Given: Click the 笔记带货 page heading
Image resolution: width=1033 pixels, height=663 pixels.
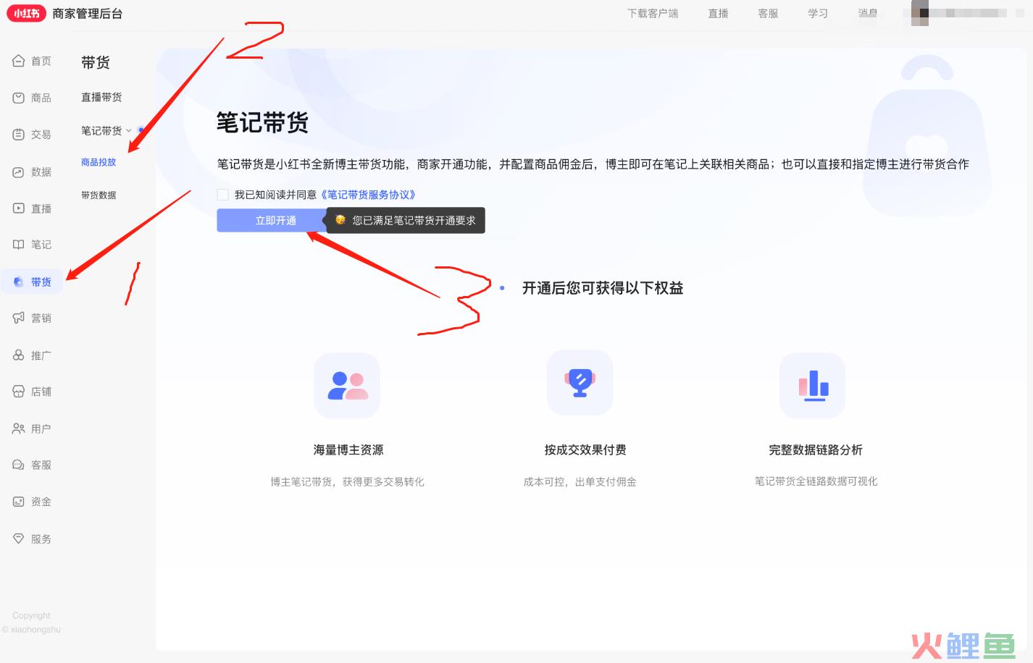Looking at the screenshot, I should [262, 122].
